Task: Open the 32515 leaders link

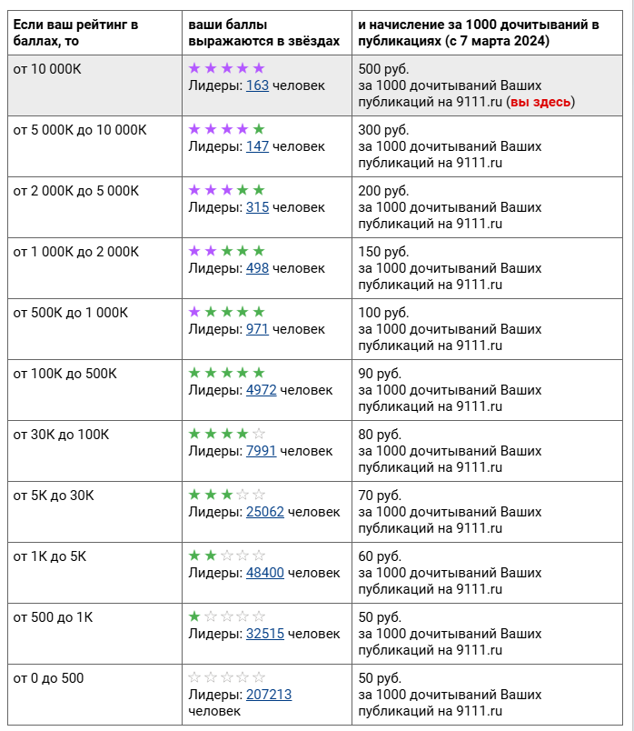Action: pos(264,634)
